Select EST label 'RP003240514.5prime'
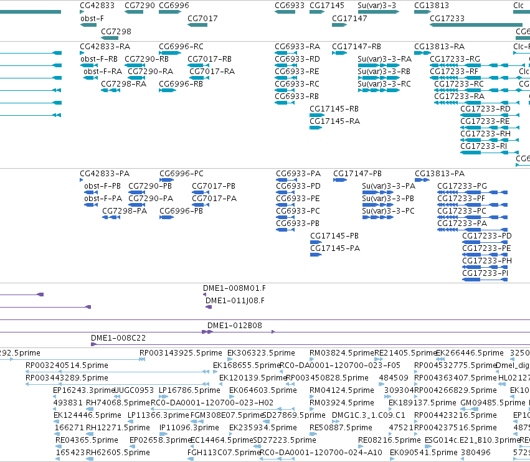The width and height of the screenshot is (530, 462). click(67, 365)
